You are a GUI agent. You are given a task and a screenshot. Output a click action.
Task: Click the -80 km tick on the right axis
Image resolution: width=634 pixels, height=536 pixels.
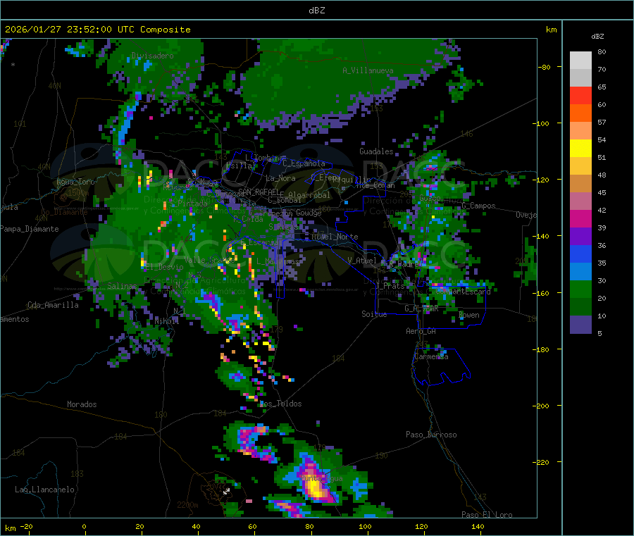(545, 67)
